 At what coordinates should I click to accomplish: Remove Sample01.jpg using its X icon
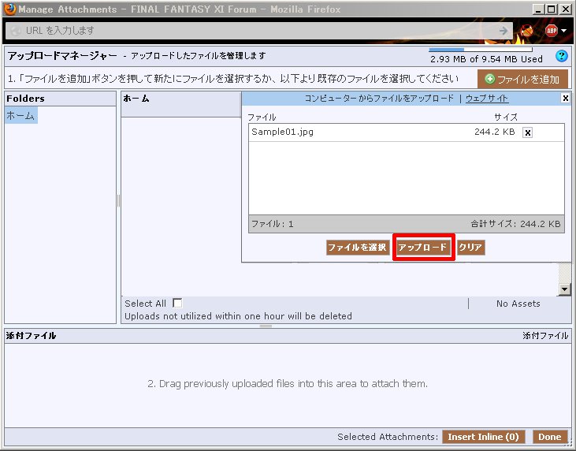[x=528, y=132]
